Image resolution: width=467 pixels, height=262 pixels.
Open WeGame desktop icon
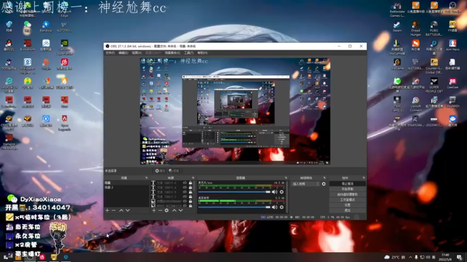tap(397, 64)
